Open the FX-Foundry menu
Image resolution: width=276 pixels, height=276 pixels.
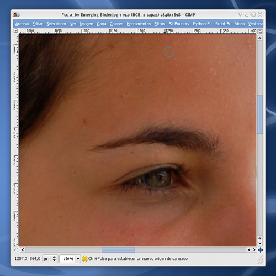[179, 24]
